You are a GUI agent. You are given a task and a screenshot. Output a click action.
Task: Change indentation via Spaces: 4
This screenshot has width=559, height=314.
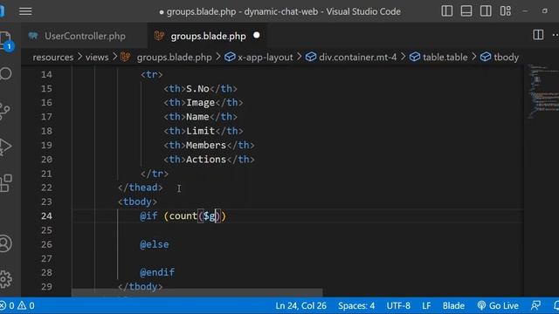pos(356,305)
